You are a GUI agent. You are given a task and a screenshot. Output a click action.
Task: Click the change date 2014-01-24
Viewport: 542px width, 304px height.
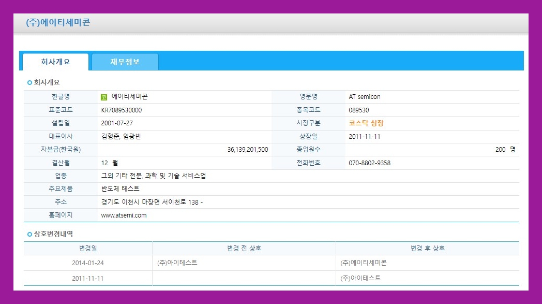coord(88,263)
